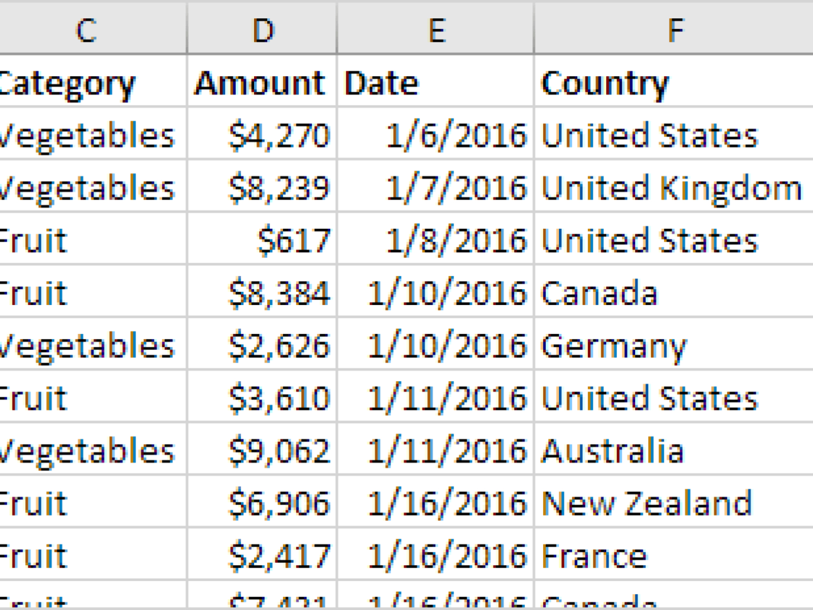Click the United Kingdom cell

[672, 188]
